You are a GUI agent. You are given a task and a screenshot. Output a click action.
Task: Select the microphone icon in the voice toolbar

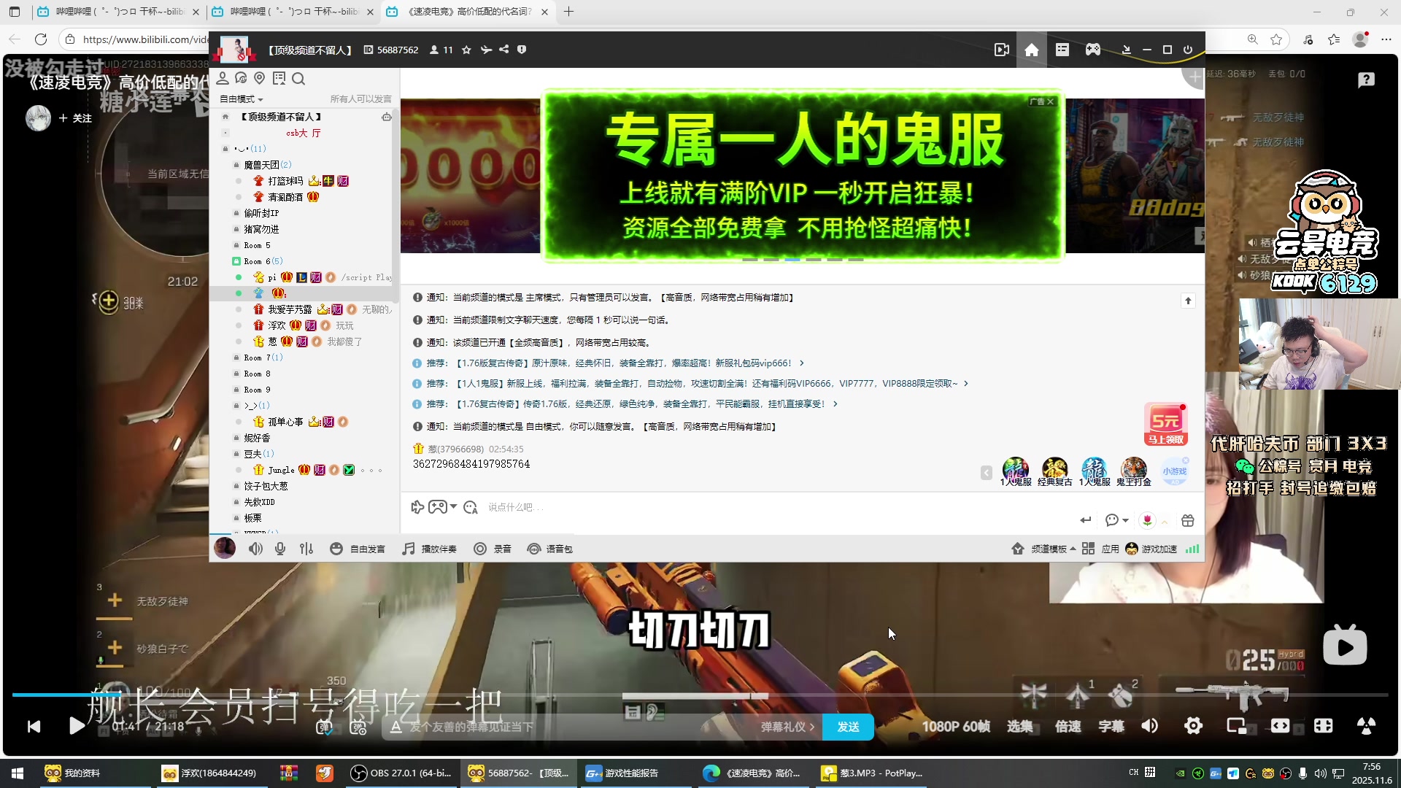tap(280, 548)
